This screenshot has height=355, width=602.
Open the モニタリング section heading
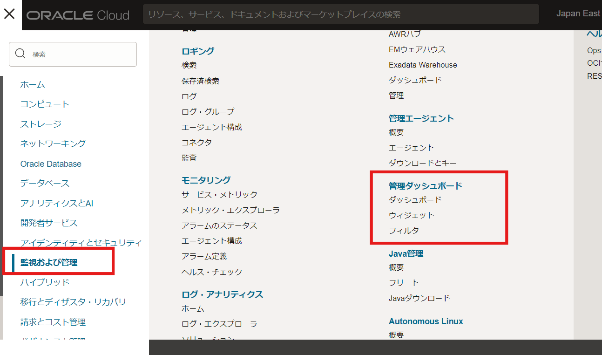tap(206, 180)
